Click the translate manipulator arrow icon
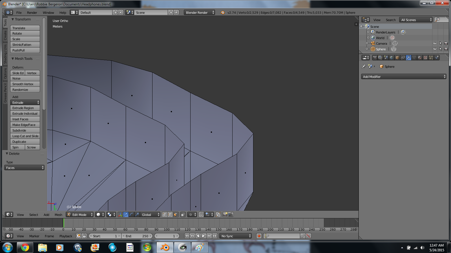 pos(126,214)
